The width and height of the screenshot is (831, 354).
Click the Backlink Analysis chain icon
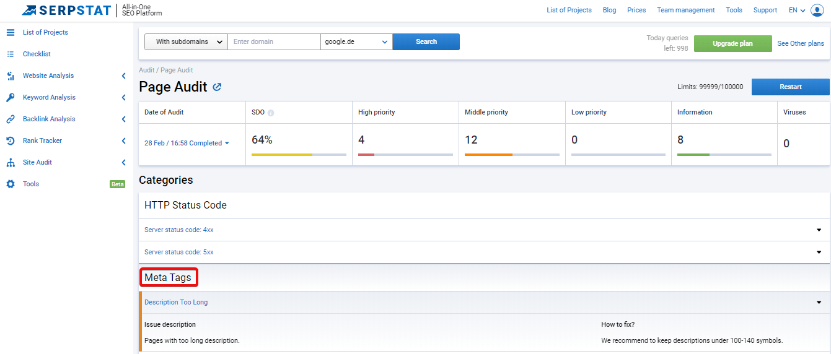coord(11,119)
